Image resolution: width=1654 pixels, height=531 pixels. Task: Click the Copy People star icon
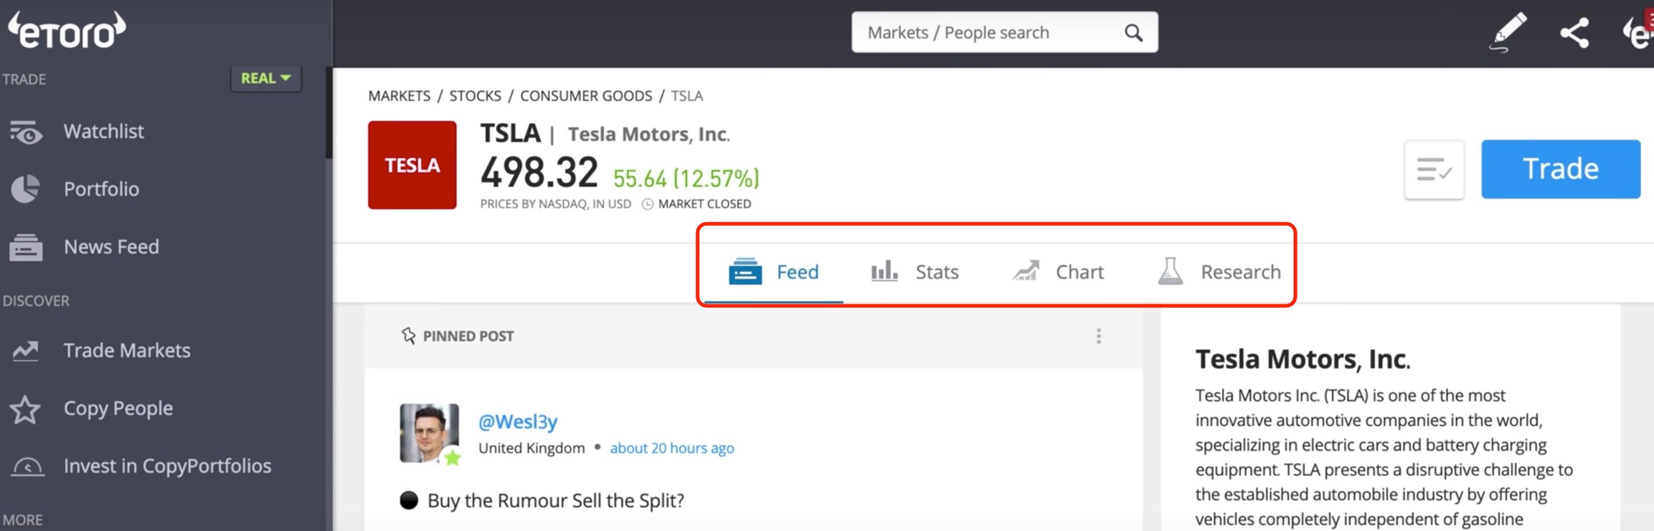25,409
